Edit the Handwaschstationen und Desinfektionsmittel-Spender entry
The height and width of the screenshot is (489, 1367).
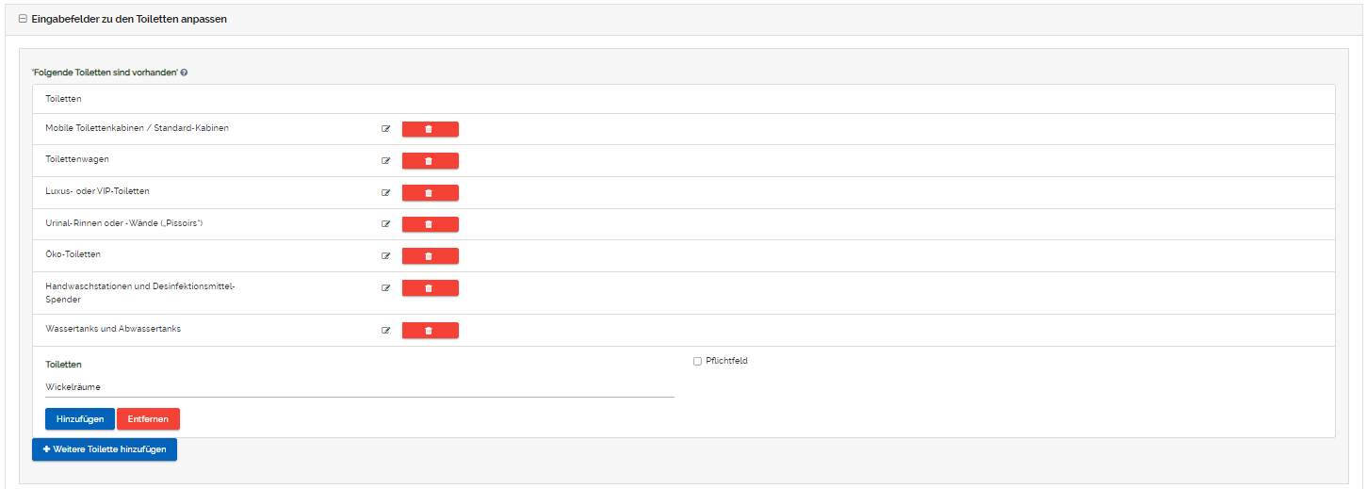385,287
